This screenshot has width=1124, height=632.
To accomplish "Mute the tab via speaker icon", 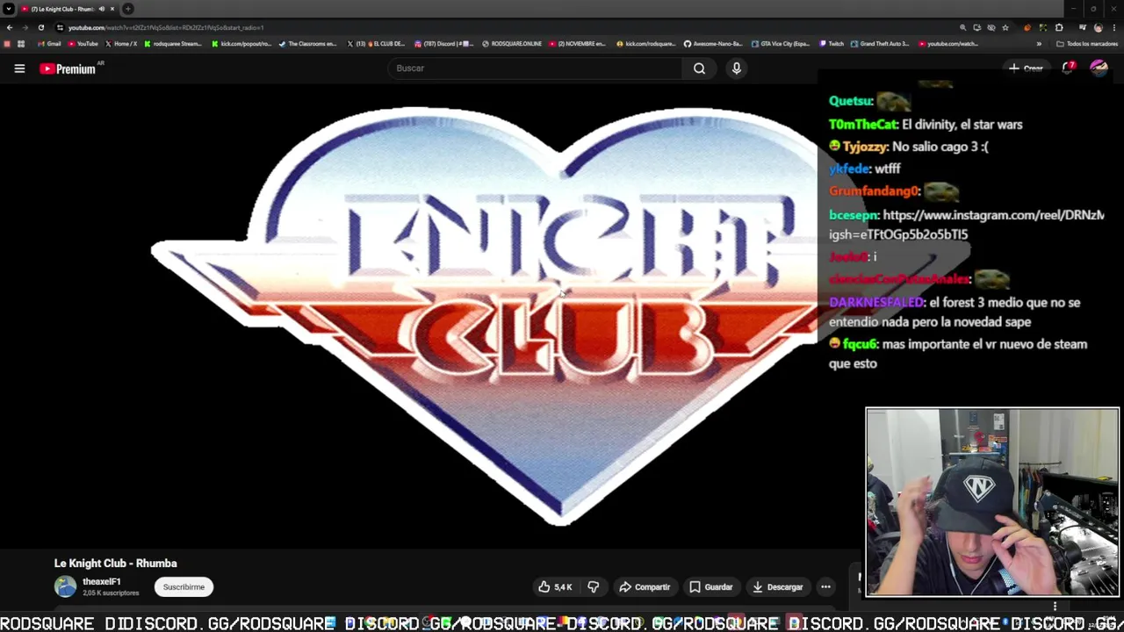I will [101, 9].
